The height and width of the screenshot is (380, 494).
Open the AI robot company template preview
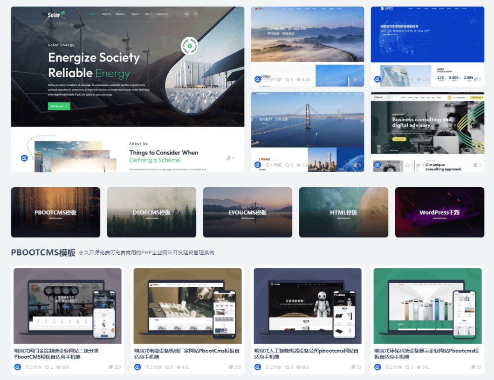pyautogui.click(x=308, y=306)
